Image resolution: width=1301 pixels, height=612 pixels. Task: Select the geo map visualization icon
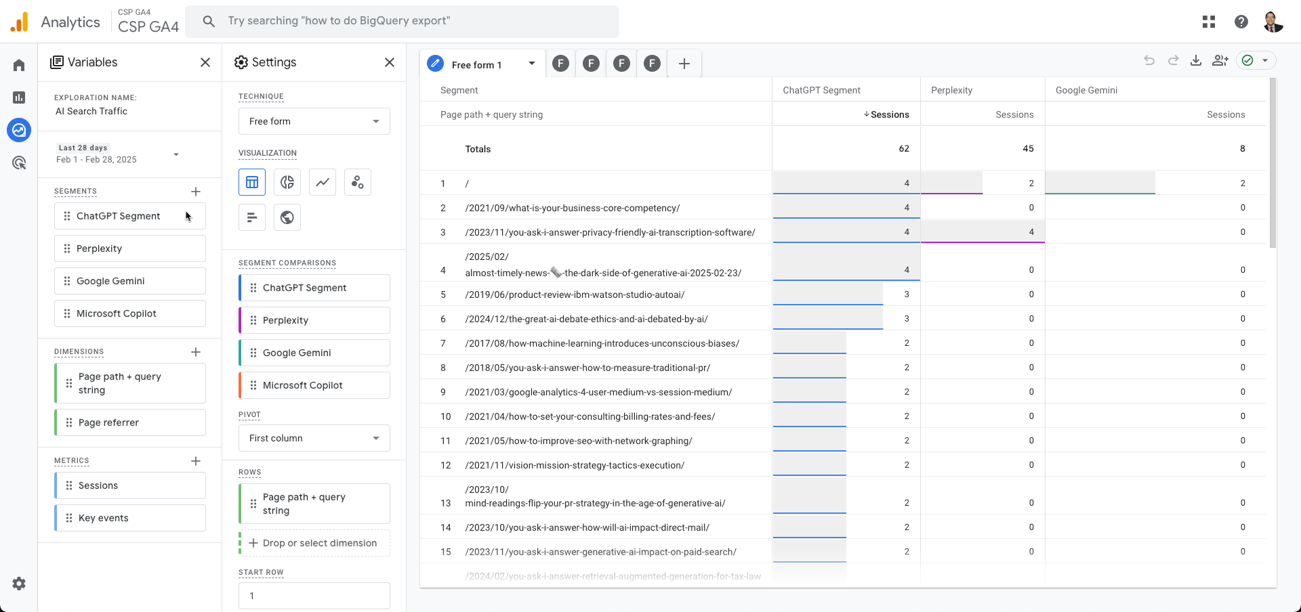coord(287,217)
